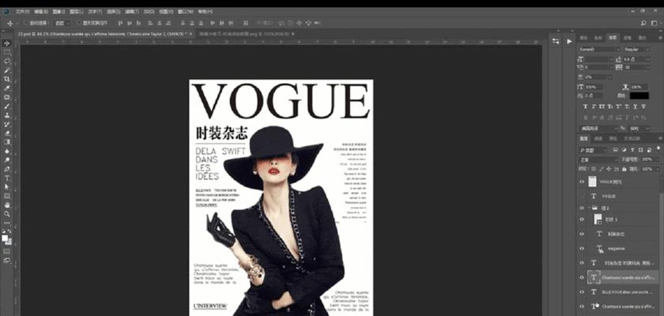The height and width of the screenshot is (316, 664).
Task: Open the RomanD font family dropdown
Action: coord(599,49)
